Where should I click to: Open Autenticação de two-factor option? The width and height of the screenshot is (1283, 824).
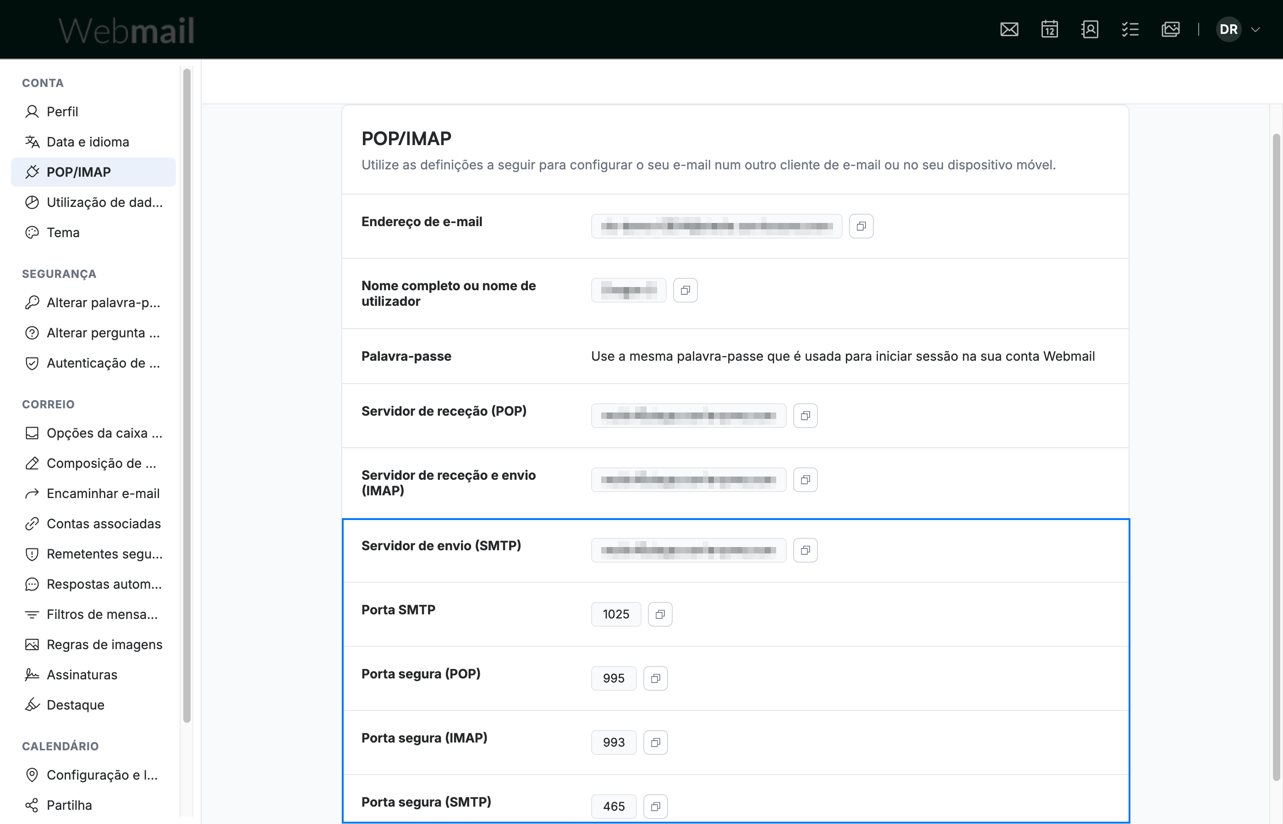[93, 363]
